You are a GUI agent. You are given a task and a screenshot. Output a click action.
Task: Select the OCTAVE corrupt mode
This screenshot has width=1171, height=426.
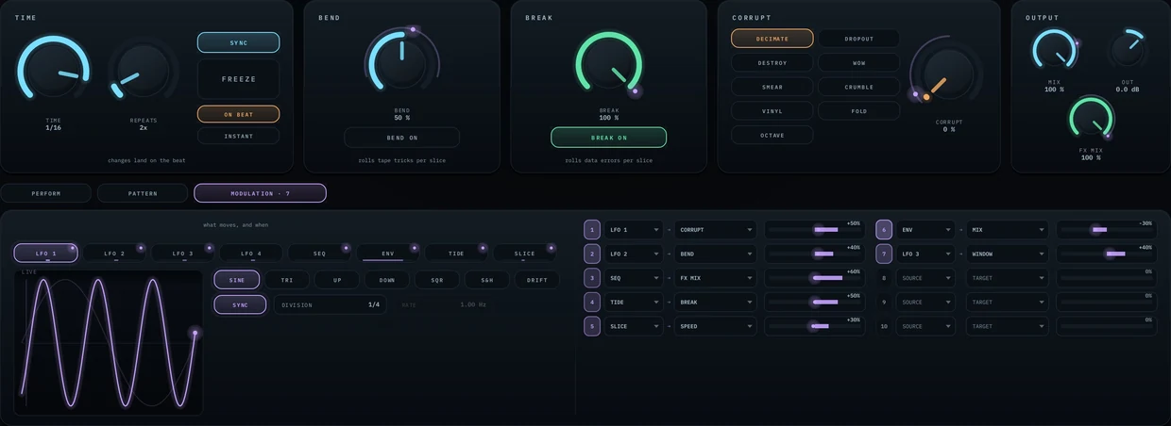click(772, 135)
